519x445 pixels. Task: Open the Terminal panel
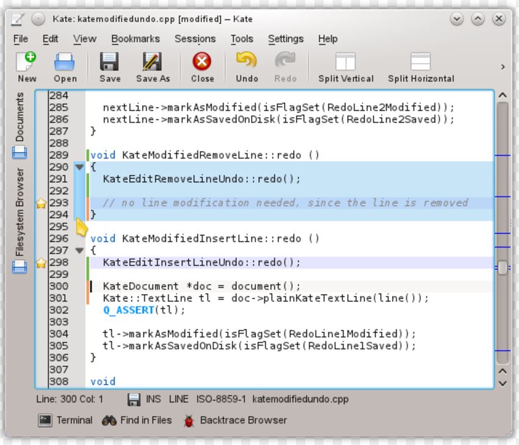tap(65, 421)
